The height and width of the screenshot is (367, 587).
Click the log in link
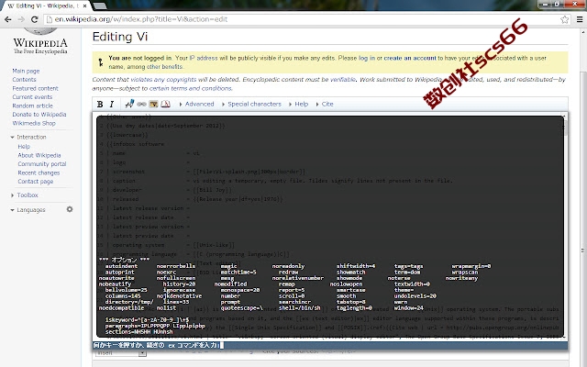click(x=367, y=58)
